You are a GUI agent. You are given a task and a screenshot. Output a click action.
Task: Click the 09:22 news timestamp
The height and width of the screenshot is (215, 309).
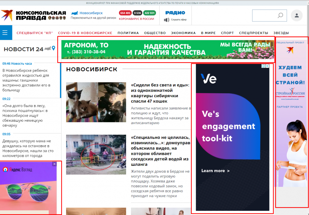[6, 99]
